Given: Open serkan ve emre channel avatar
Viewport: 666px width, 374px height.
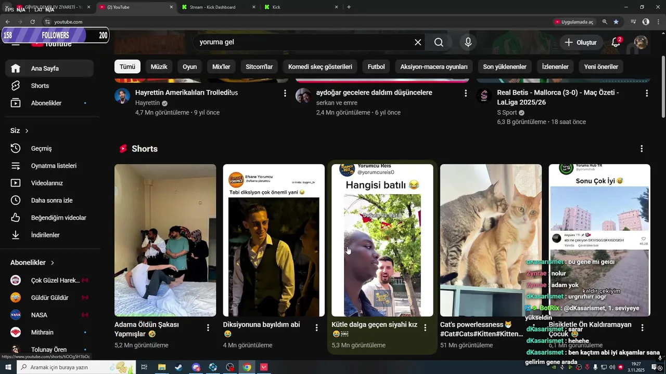Looking at the screenshot, I should click(x=303, y=96).
